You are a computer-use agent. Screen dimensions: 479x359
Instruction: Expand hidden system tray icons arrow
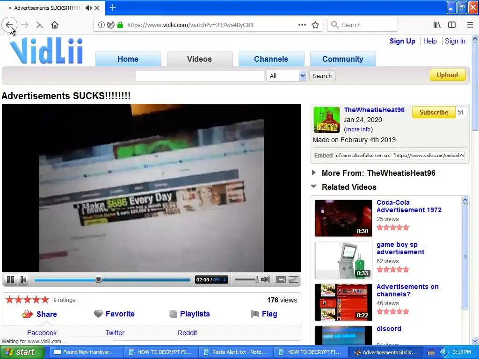444,352
